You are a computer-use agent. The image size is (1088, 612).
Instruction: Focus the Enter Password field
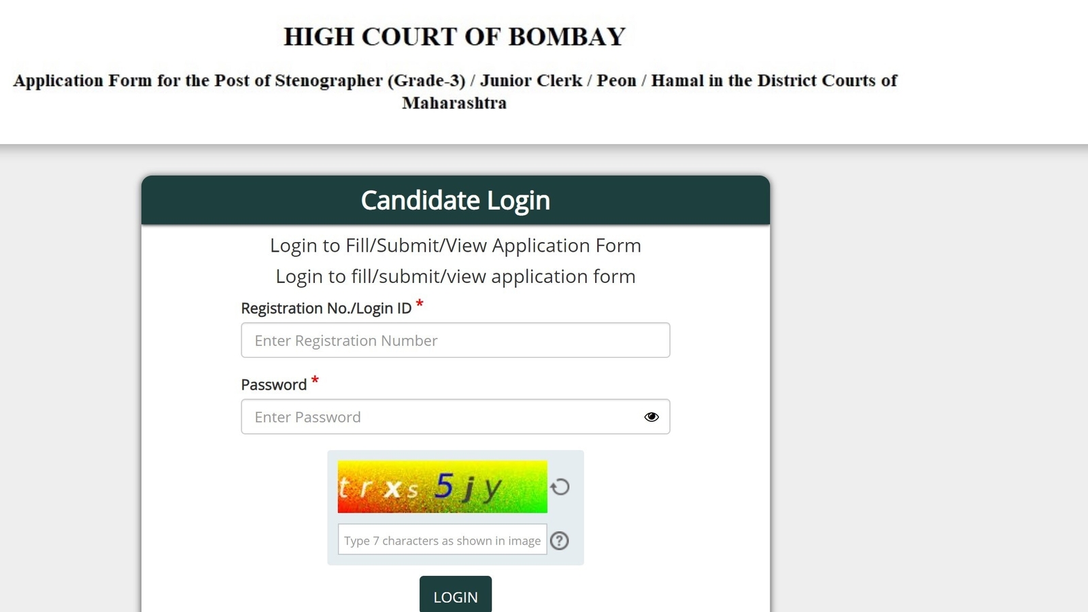click(x=456, y=417)
